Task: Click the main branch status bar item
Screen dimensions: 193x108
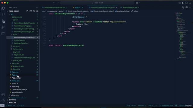Action: tap(9, 106)
